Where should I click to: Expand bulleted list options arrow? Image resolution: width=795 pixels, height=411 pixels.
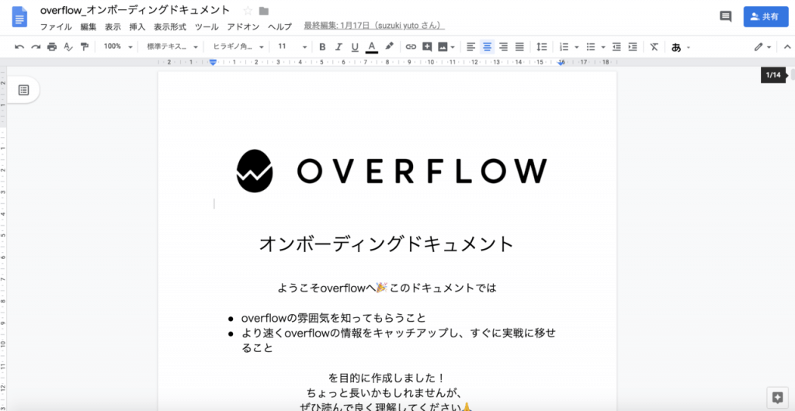point(603,47)
